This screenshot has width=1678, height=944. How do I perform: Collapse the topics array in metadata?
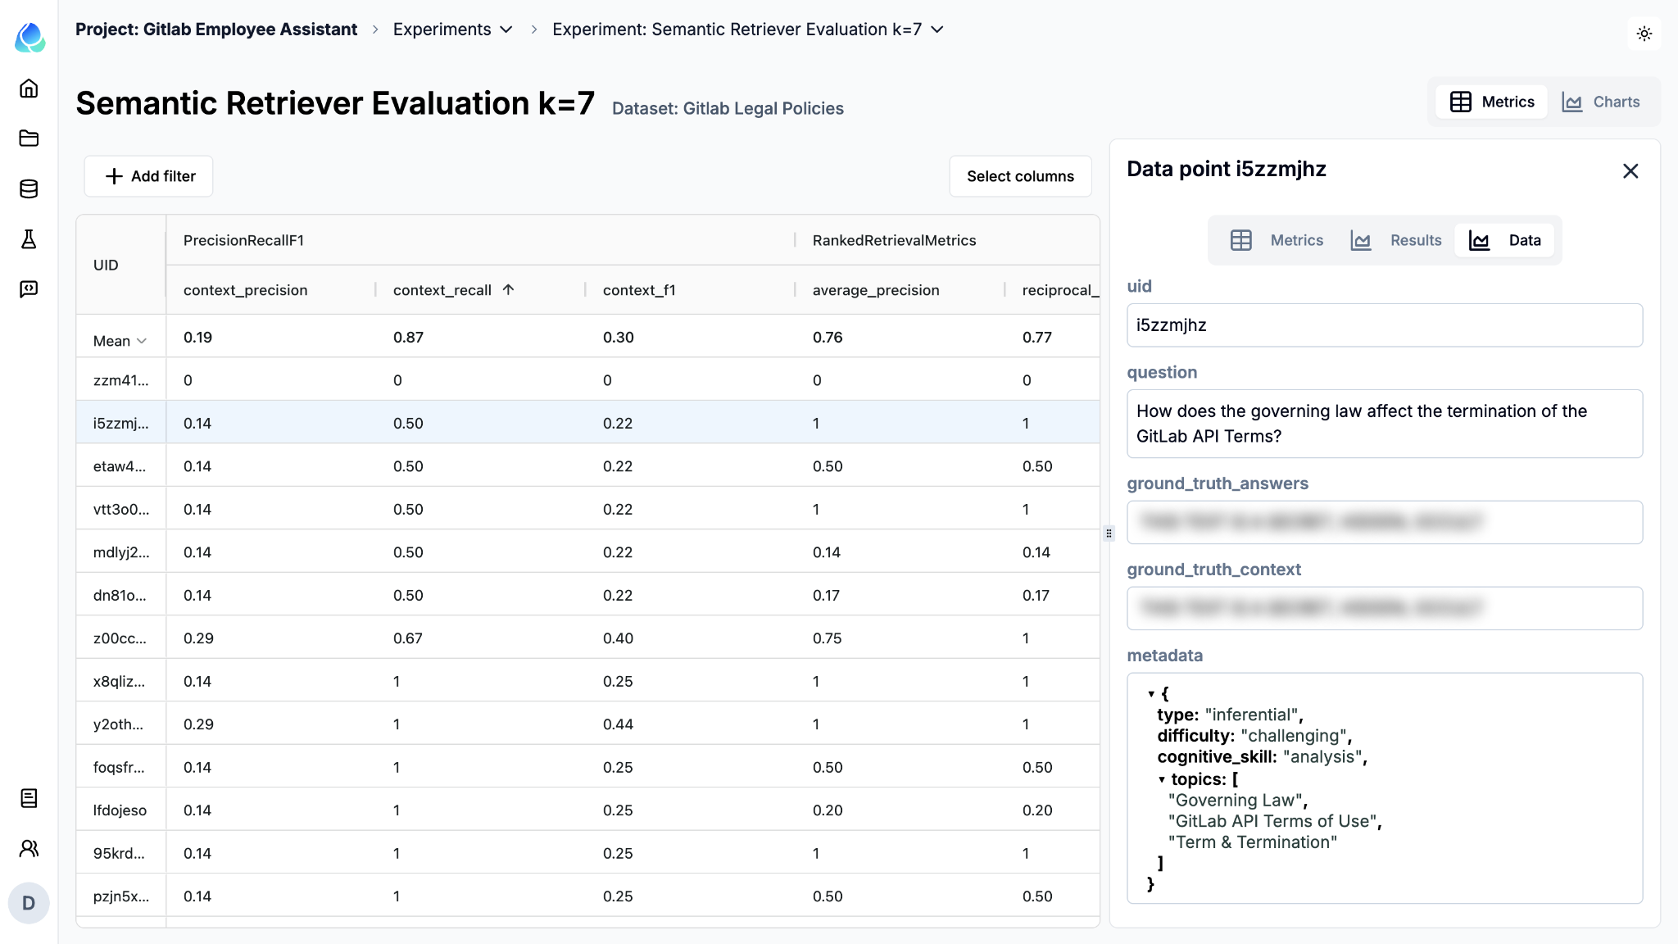point(1162,779)
